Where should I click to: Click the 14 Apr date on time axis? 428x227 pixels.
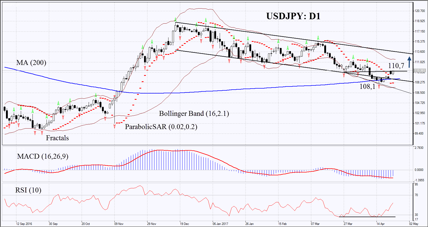380,224
